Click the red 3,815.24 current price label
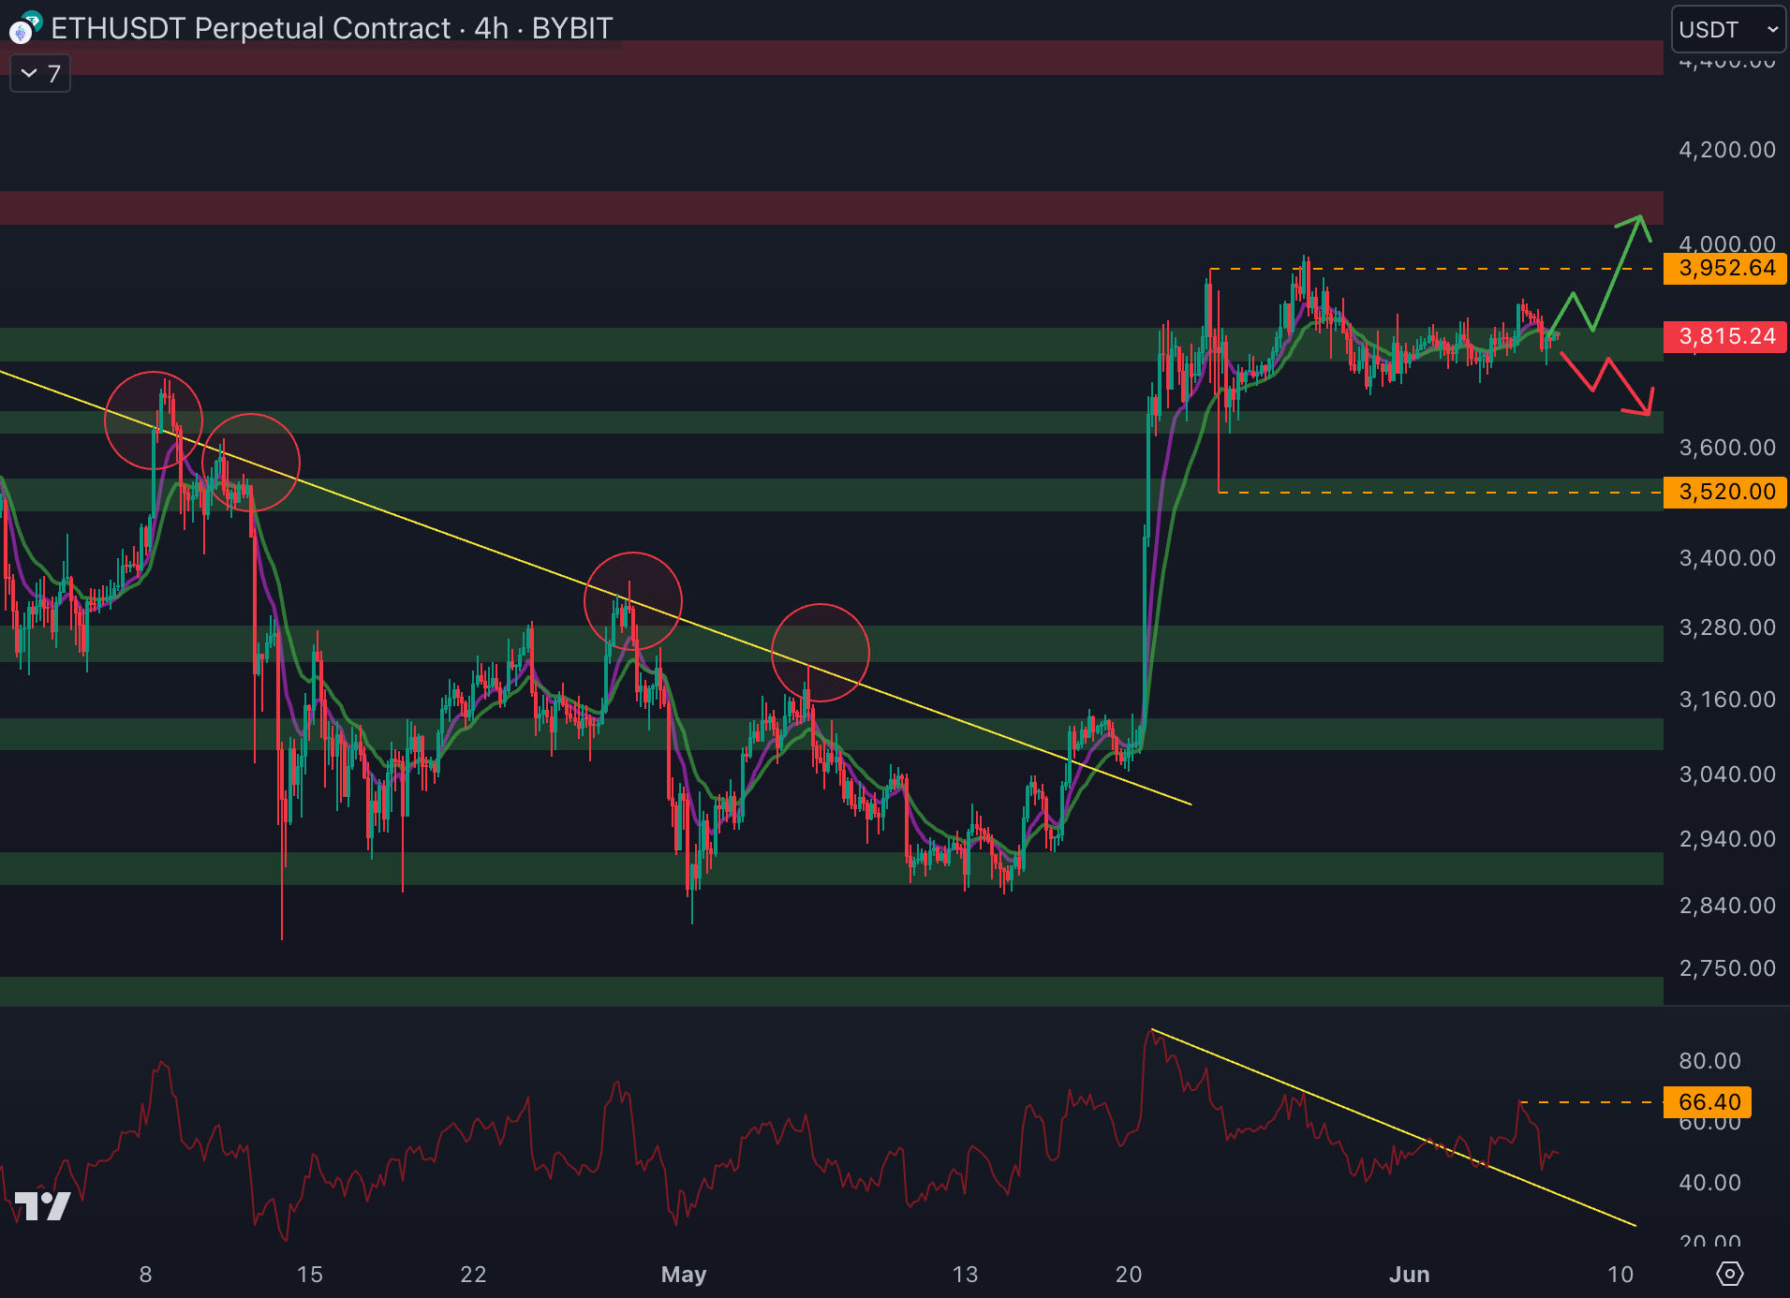Viewport: 1790px width, 1298px height. click(x=1725, y=336)
